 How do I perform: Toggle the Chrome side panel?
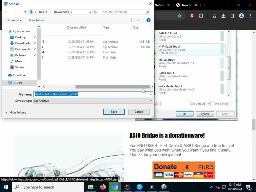[x=232, y=16]
